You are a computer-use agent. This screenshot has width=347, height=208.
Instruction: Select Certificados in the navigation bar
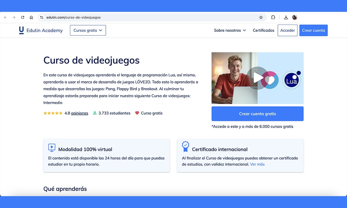[x=263, y=30]
